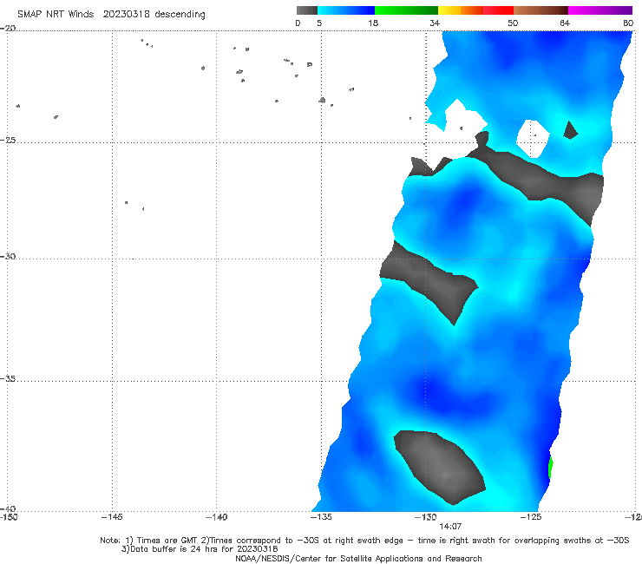Click the swath time label "14:07"
This screenshot has height=564, width=642.
coord(450,527)
